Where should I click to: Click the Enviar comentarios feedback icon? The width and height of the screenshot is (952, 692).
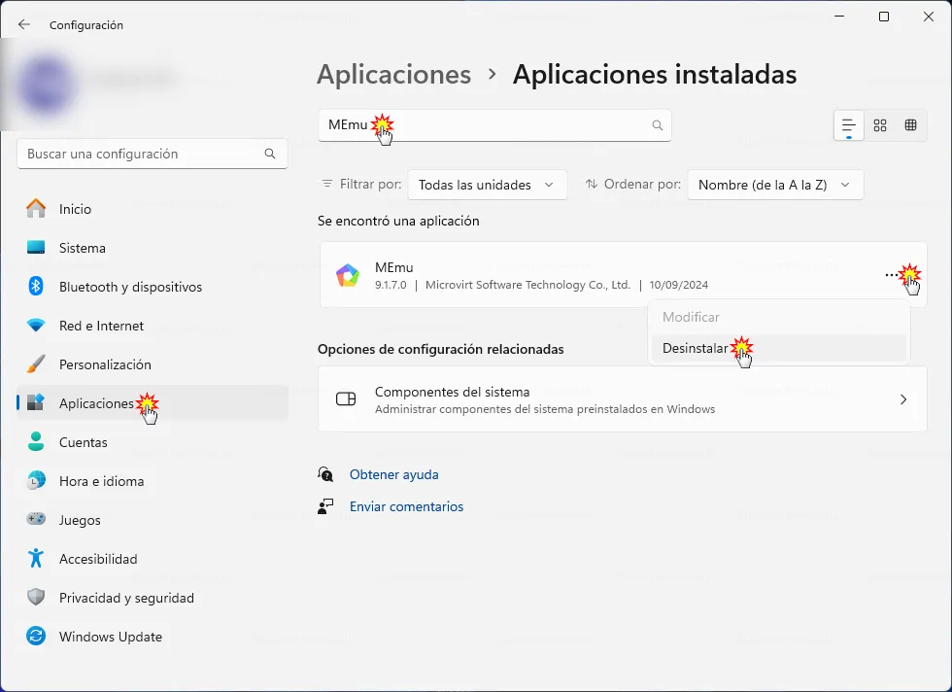pos(325,506)
